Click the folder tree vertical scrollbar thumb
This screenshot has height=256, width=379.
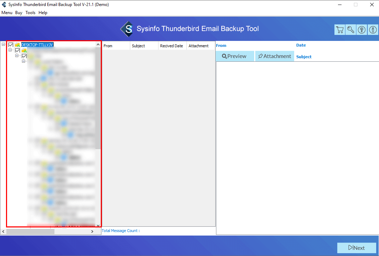tap(98, 98)
